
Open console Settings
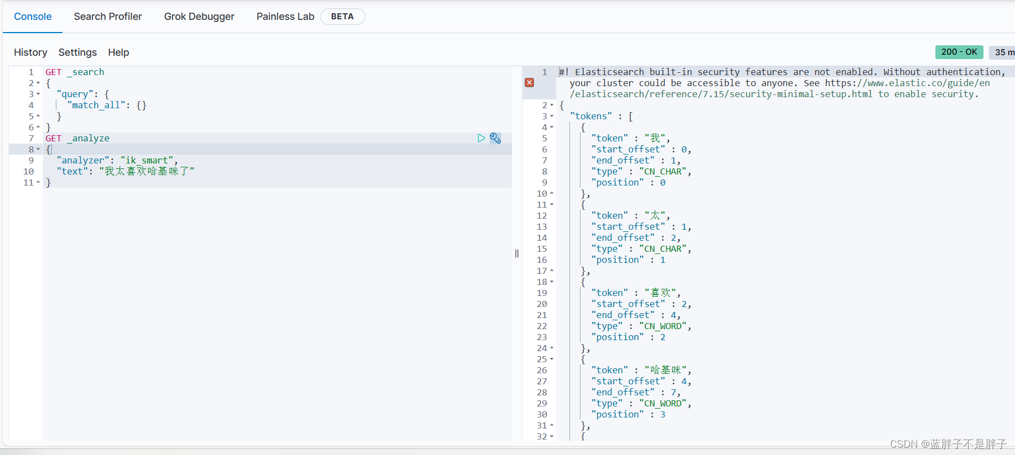(x=77, y=52)
